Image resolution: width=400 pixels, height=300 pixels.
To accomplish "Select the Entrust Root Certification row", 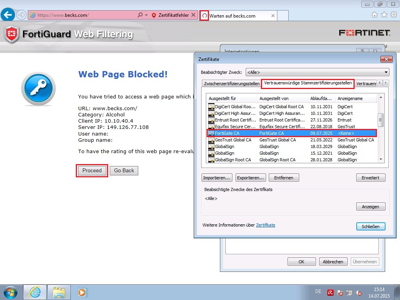I will tap(291, 120).
